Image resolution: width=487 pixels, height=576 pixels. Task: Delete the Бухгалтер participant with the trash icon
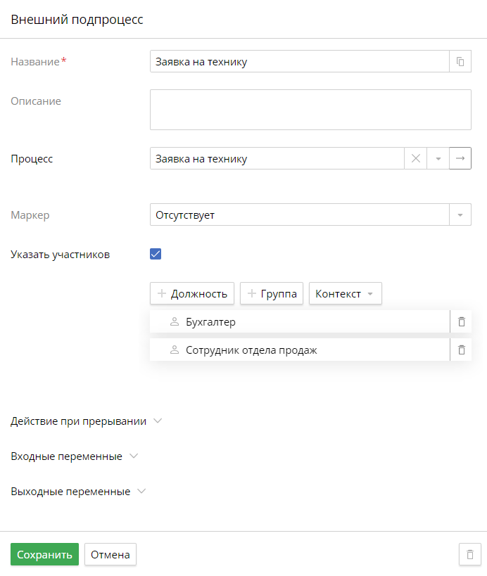point(462,321)
